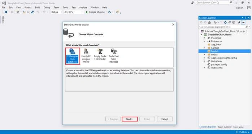Expand Global.asax node
This screenshot has width=252, height=134.
pyautogui.click(x=204, y=61)
